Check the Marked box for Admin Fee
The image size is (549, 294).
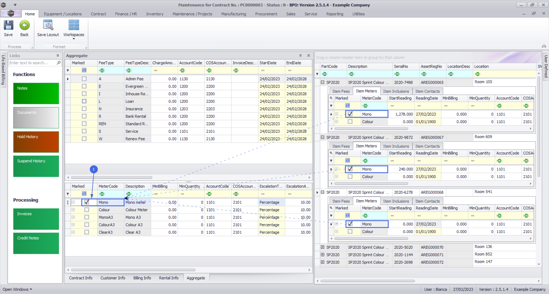84,79
